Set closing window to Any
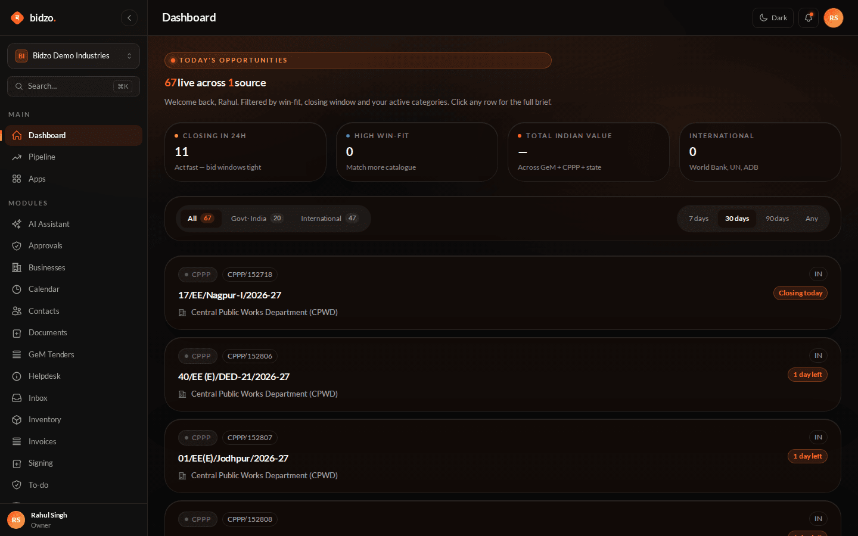The width and height of the screenshot is (858, 536). point(812,219)
